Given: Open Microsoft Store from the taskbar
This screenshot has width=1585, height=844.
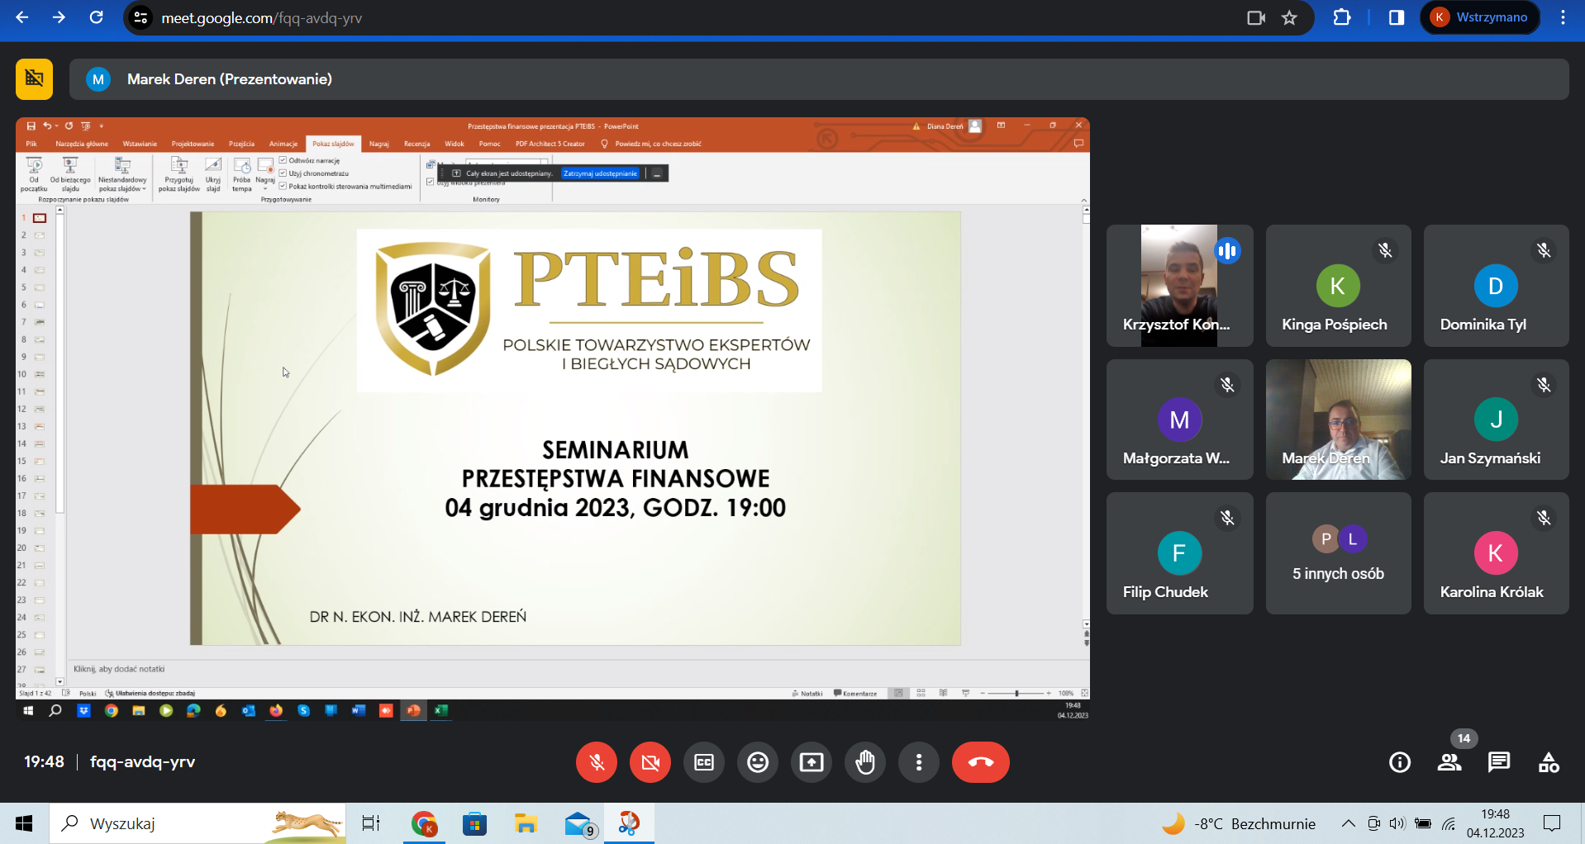Looking at the screenshot, I should (x=474, y=823).
